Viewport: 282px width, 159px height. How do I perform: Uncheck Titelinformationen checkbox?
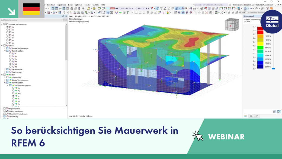[x=5, y=111]
